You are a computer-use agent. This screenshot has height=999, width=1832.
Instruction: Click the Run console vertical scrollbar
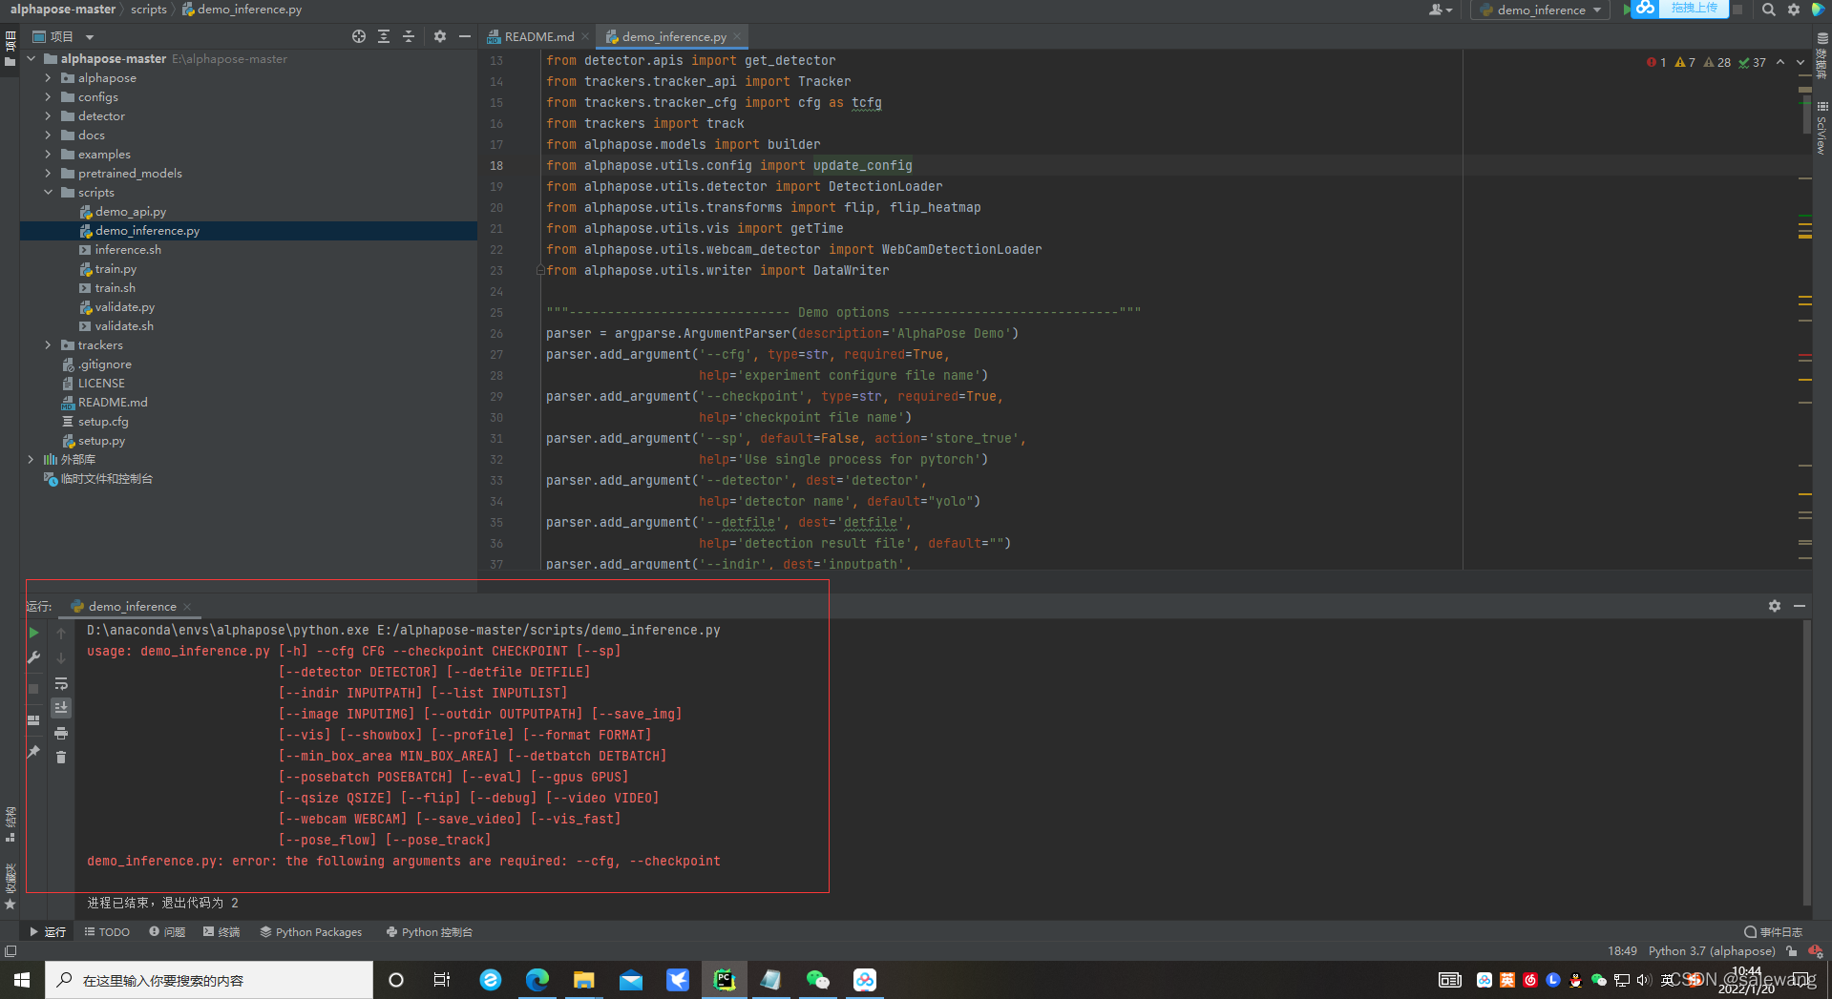point(1805,763)
